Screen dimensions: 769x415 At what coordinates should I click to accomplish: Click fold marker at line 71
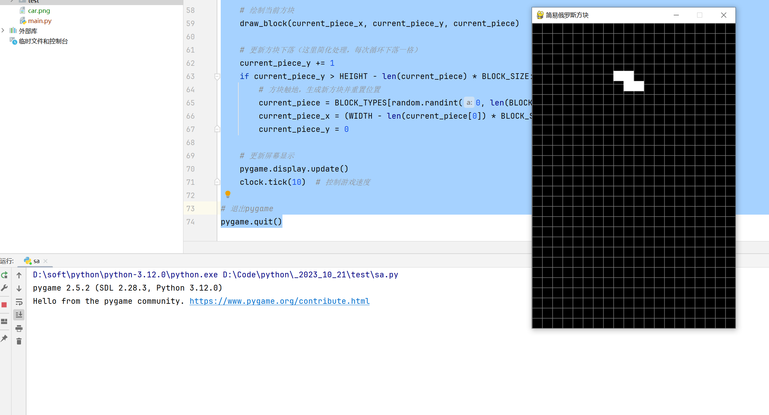(x=217, y=182)
